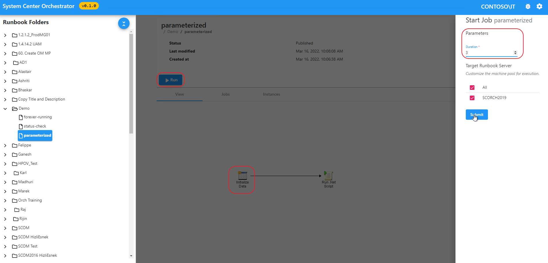Click the collapse arrow circle above the folder tree
The height and width of the screenshot is (263, 548).
click(x=124, y=23)
